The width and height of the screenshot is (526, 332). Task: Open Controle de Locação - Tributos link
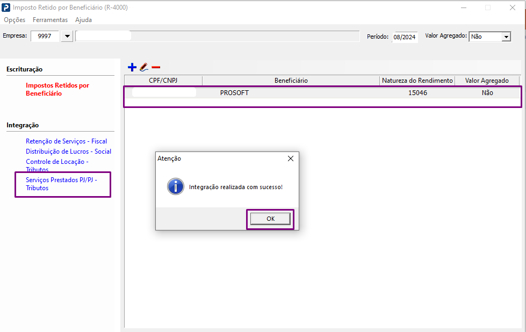coord(57,165)
